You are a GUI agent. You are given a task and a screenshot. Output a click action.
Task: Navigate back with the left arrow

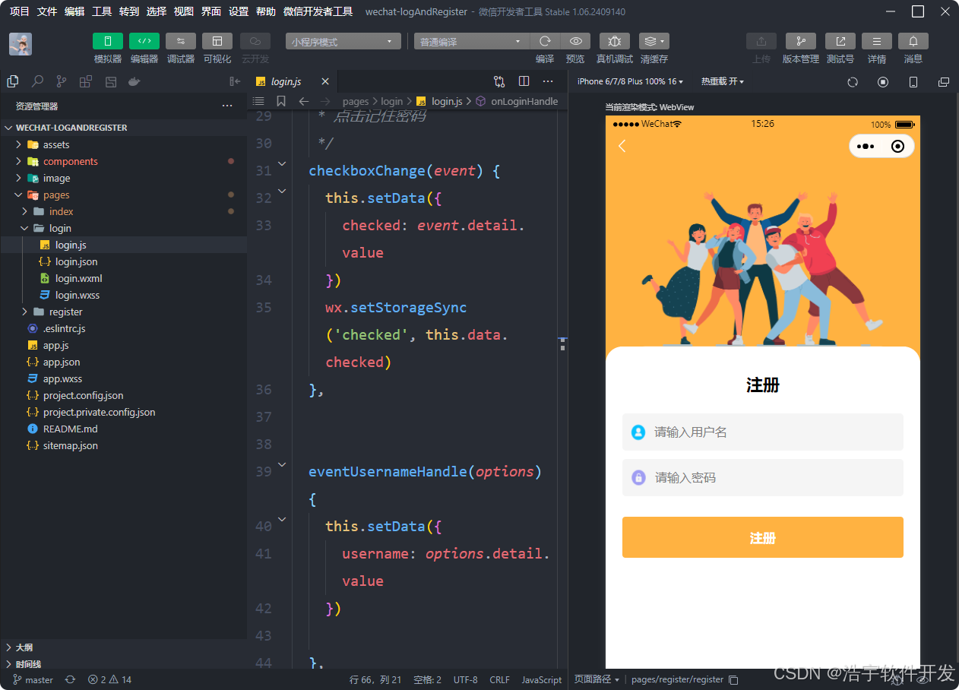(x=303, y=101)
